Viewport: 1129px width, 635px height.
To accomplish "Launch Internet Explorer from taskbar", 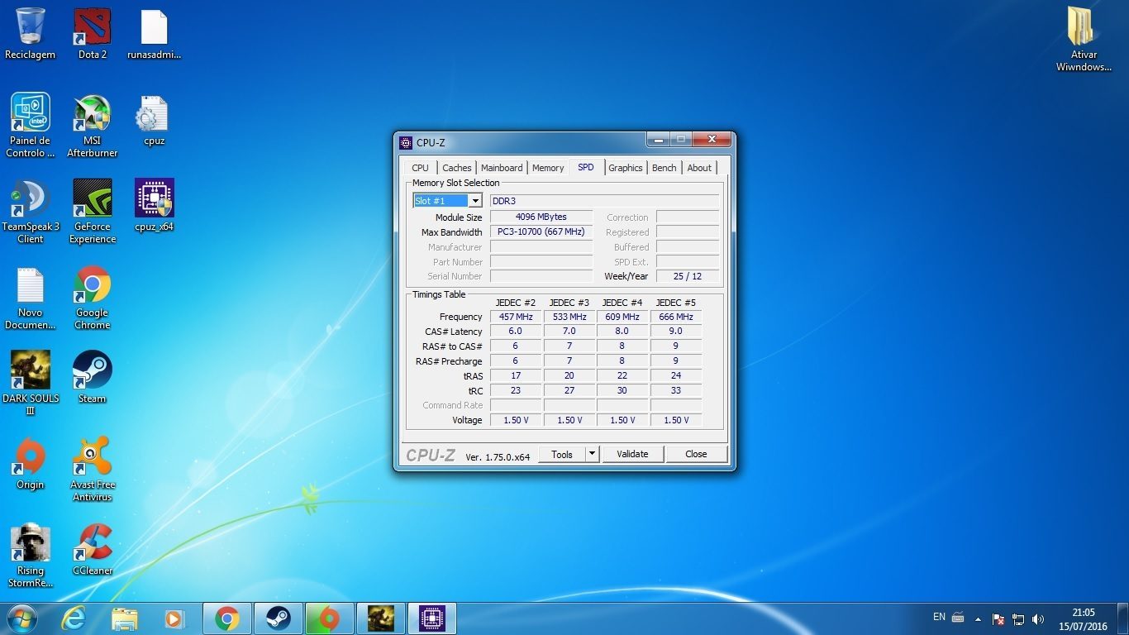I will pyautogui.click(x=74, y=618).
